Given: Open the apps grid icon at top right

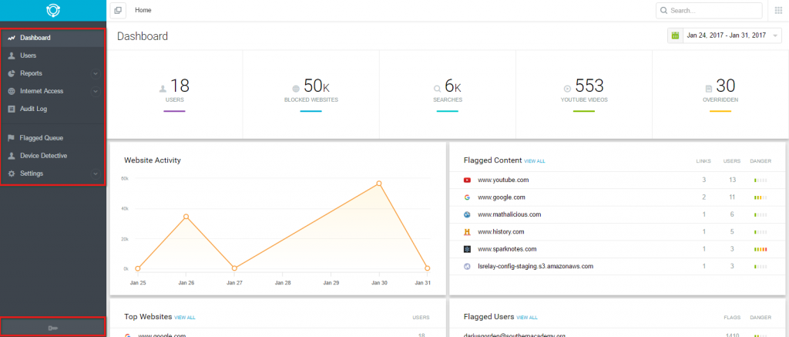Looking at the screenshot, I should tap(778, 10).
